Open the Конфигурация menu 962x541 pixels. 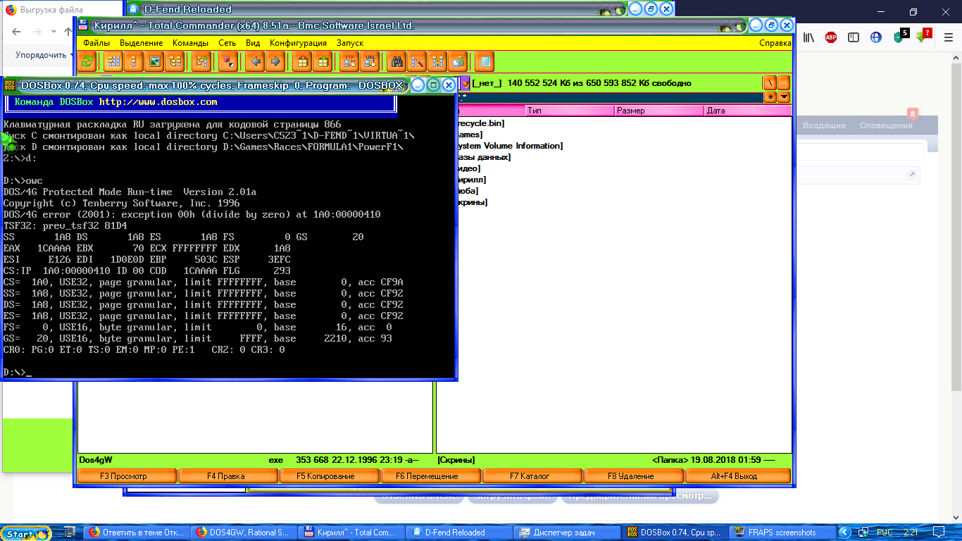coord(298,43)
